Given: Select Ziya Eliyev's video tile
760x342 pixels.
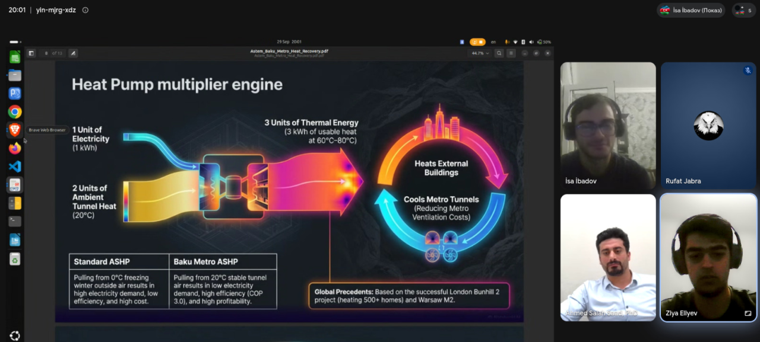Looking at the screenshot, I should click(x=708, y=258).
